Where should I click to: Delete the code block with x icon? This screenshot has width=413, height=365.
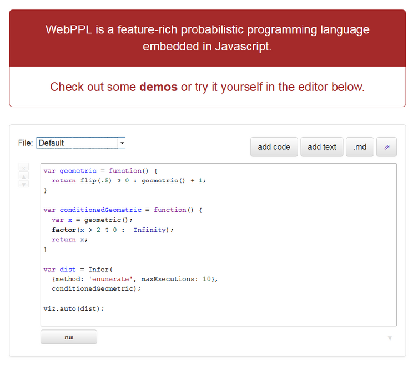(24, 168)
